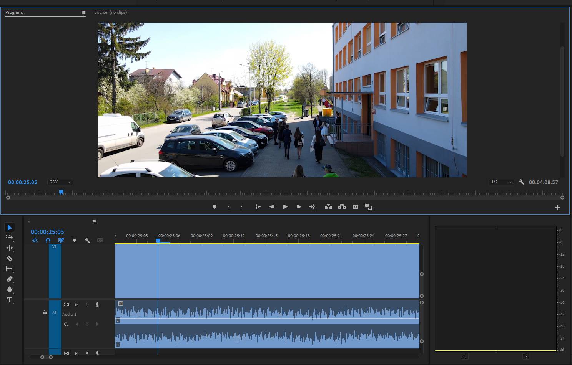Select the Track Select Forward tool

point(10,238)
